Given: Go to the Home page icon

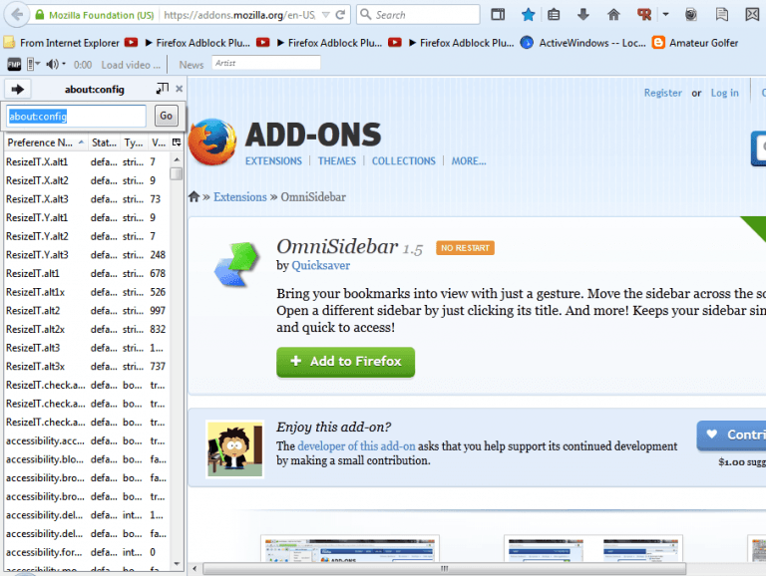Looking at the screenshot, I should coord(612,15).
